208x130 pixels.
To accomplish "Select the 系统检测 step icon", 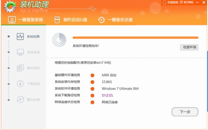I will [20, 36].
